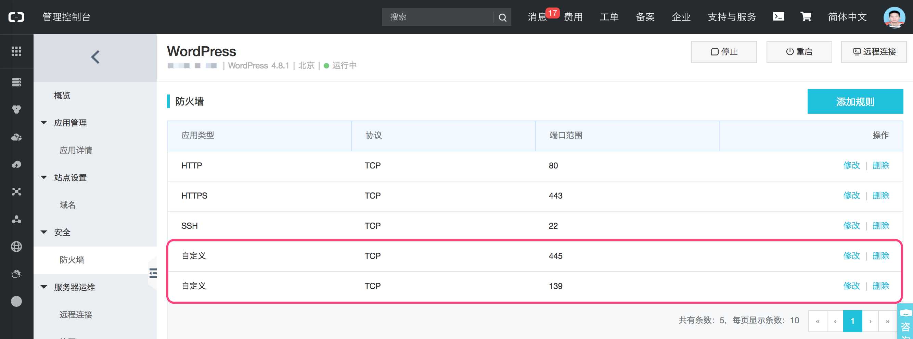Open the server list icon in sidebar
913x339 pixels.
pos(16,82)
